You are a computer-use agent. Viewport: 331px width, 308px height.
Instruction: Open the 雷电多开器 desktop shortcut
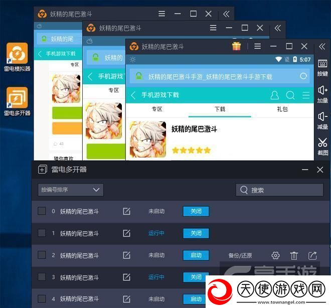17,101
